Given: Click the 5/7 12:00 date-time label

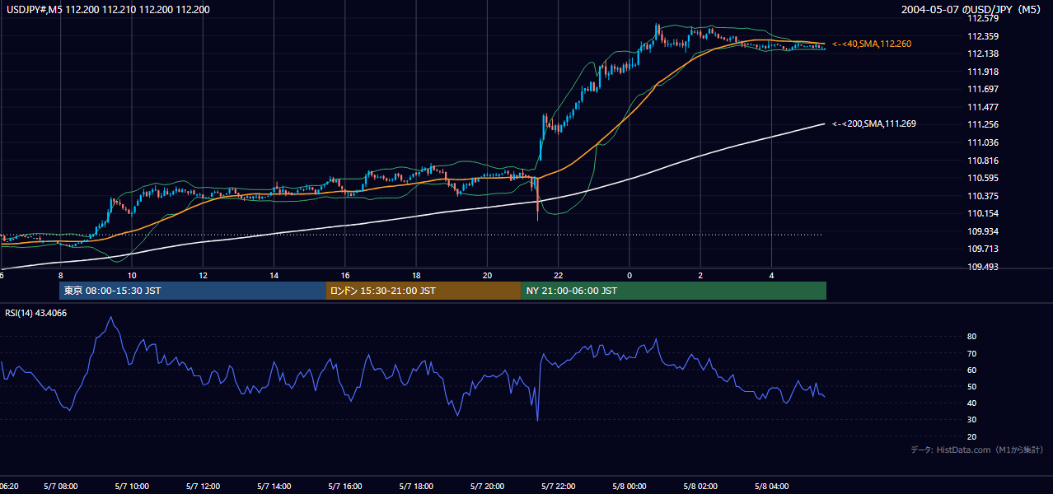Looking at the screenshot, I should pyautogui.click(x=203, y=487).
